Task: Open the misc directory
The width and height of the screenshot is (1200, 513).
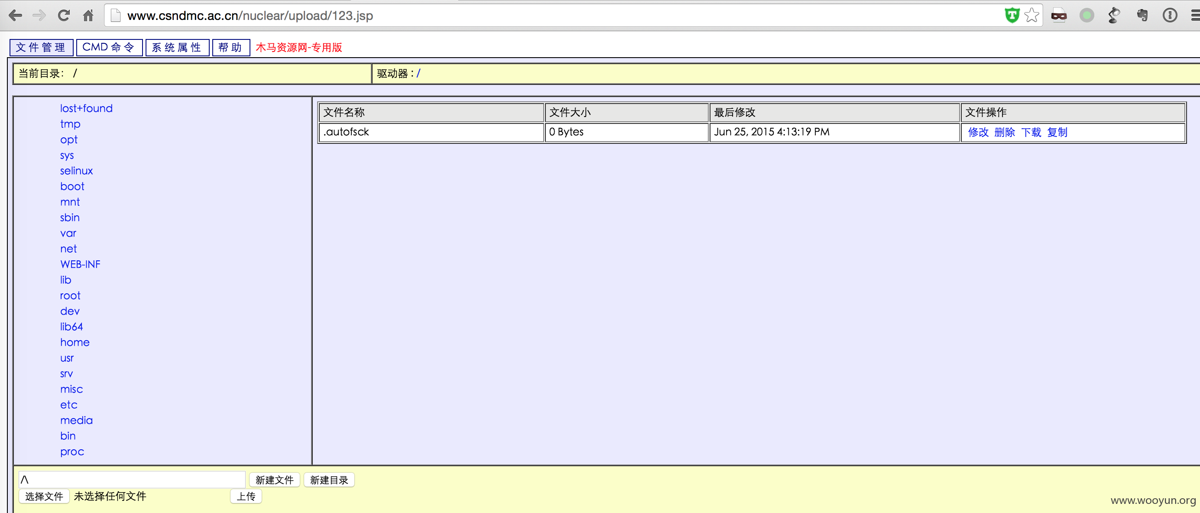Action: (x=71, y=390)
